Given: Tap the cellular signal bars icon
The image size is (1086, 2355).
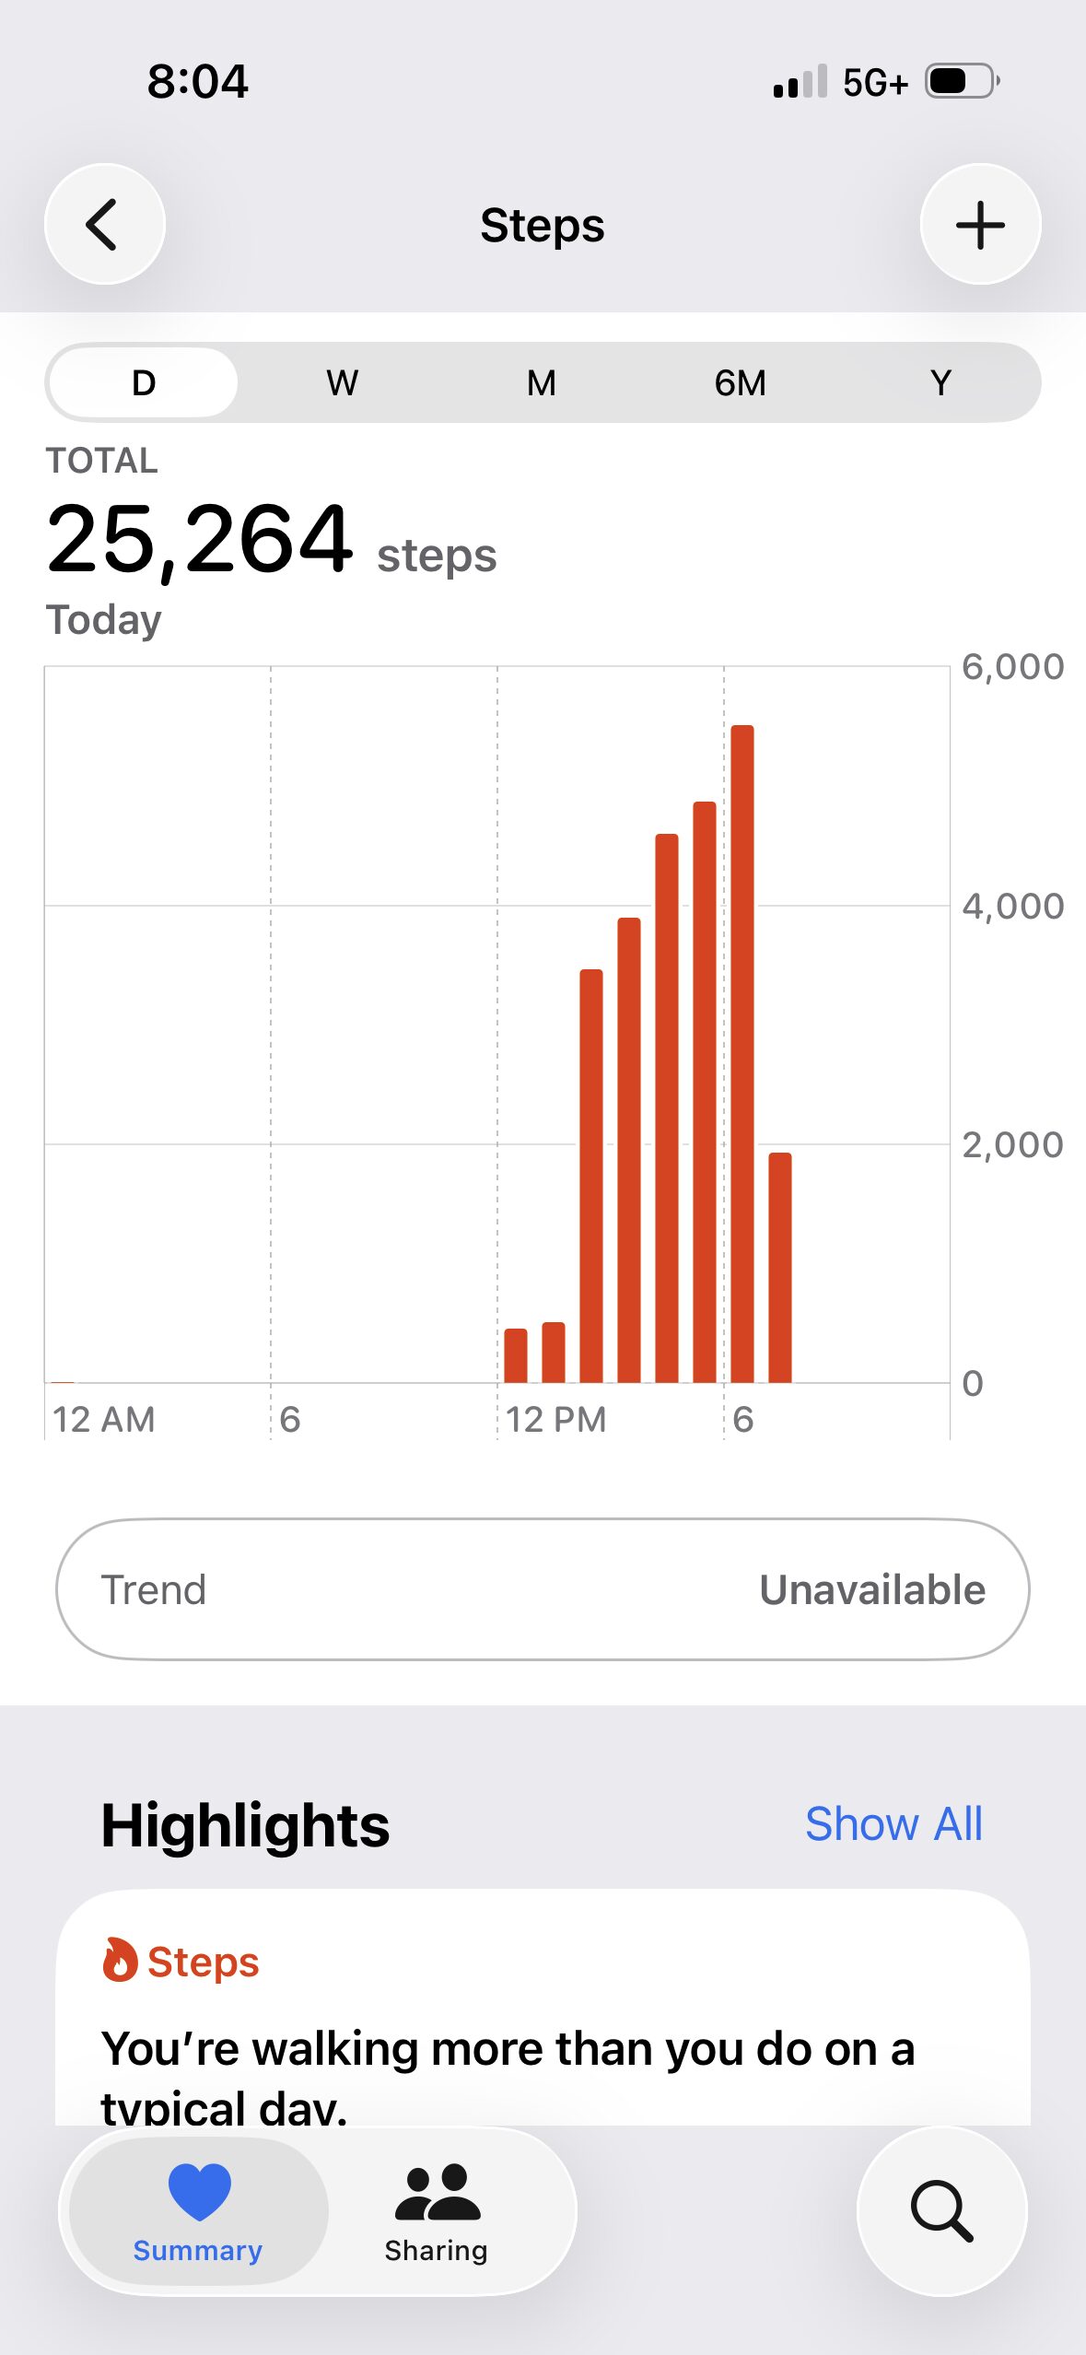Looking at the screenshot, I should pyautogui.click(x=800, y=81).
